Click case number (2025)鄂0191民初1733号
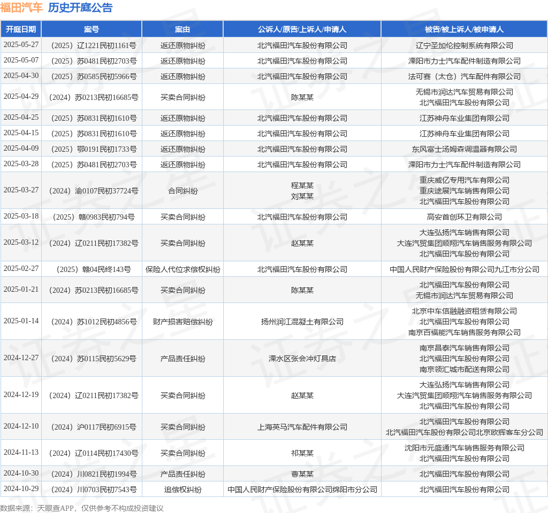This screenshot has width=548, height=513. point(92,149)
